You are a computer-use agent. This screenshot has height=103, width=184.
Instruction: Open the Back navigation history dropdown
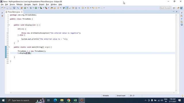(x=99, y=8)
